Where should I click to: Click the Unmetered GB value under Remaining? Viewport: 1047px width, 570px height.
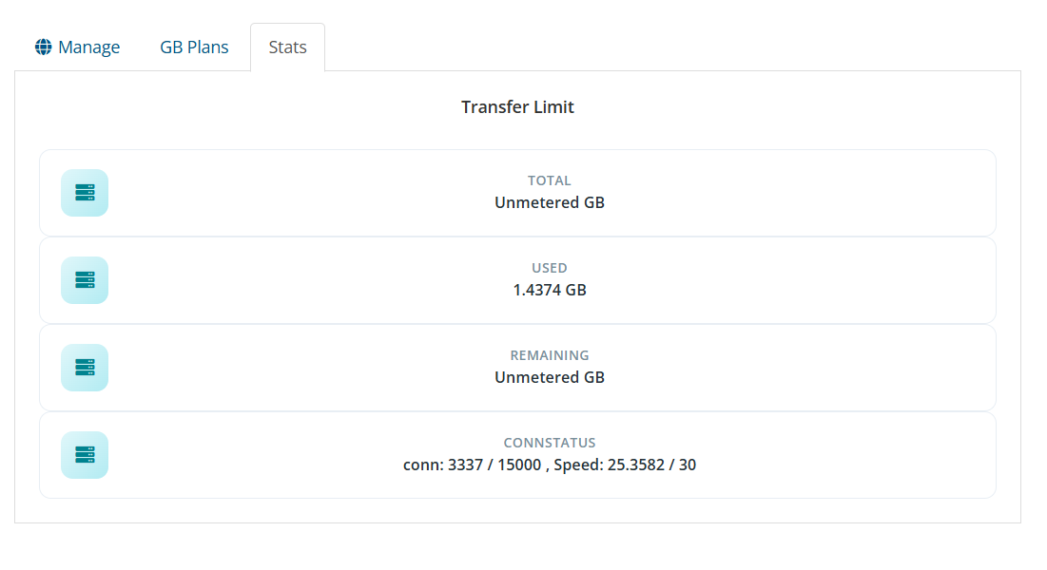(550, 377)
